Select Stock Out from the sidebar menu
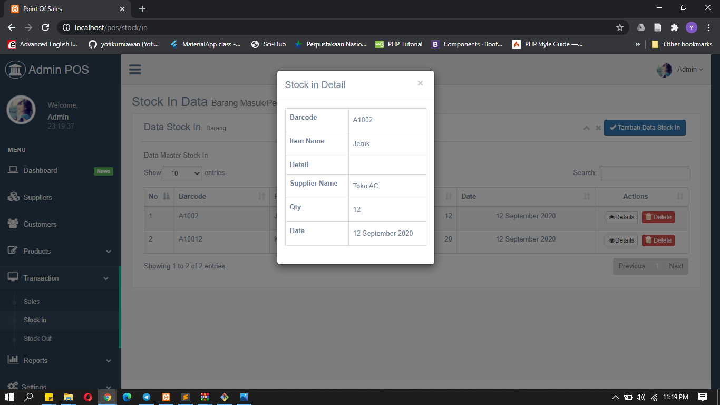720x405 pixels. point(37,338)
